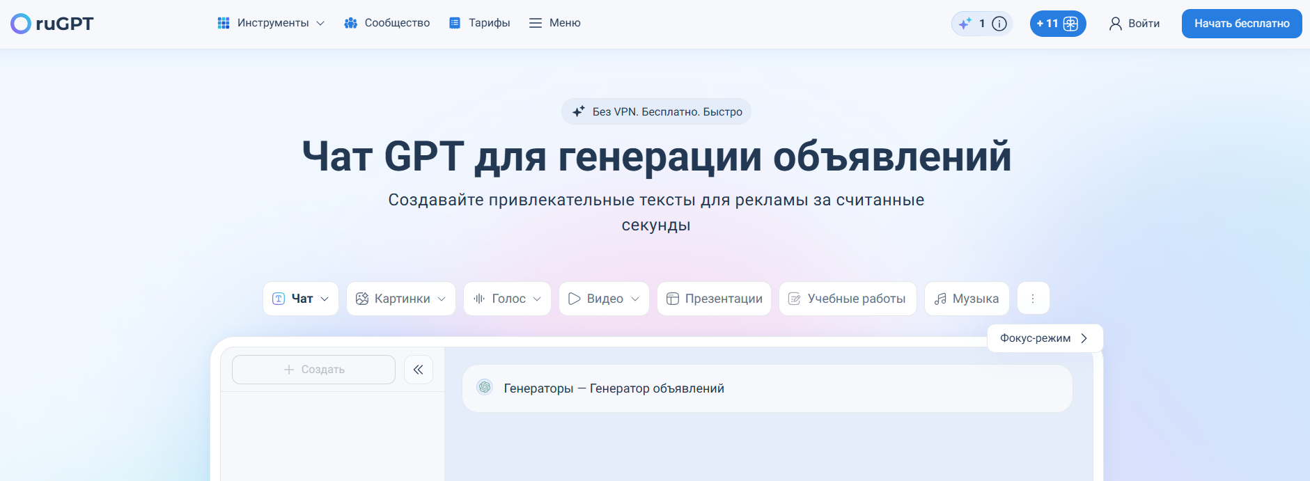This screenshot has height=481, width=1310.
Task: Go to the Сообщество page
Action: click(387, 23)
